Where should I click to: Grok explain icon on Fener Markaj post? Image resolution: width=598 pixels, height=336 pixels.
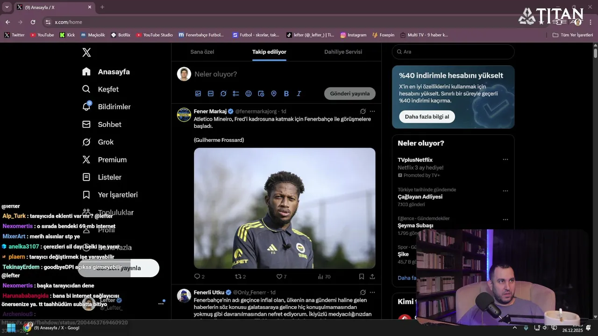tap(363, 112)
